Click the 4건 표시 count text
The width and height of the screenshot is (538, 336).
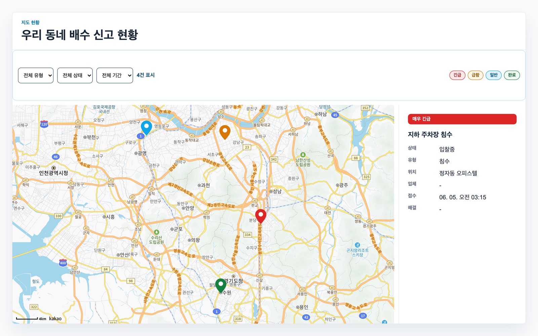click(x=146, y=75)
